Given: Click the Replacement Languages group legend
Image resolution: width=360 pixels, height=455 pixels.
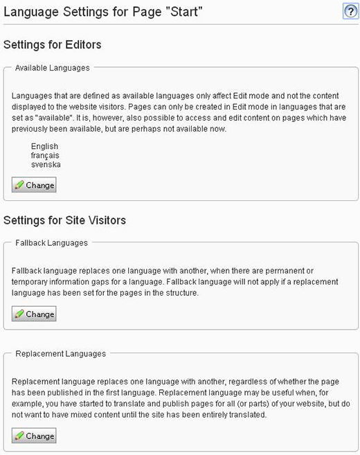Looking at the screenshot, I should coord(61,354).
